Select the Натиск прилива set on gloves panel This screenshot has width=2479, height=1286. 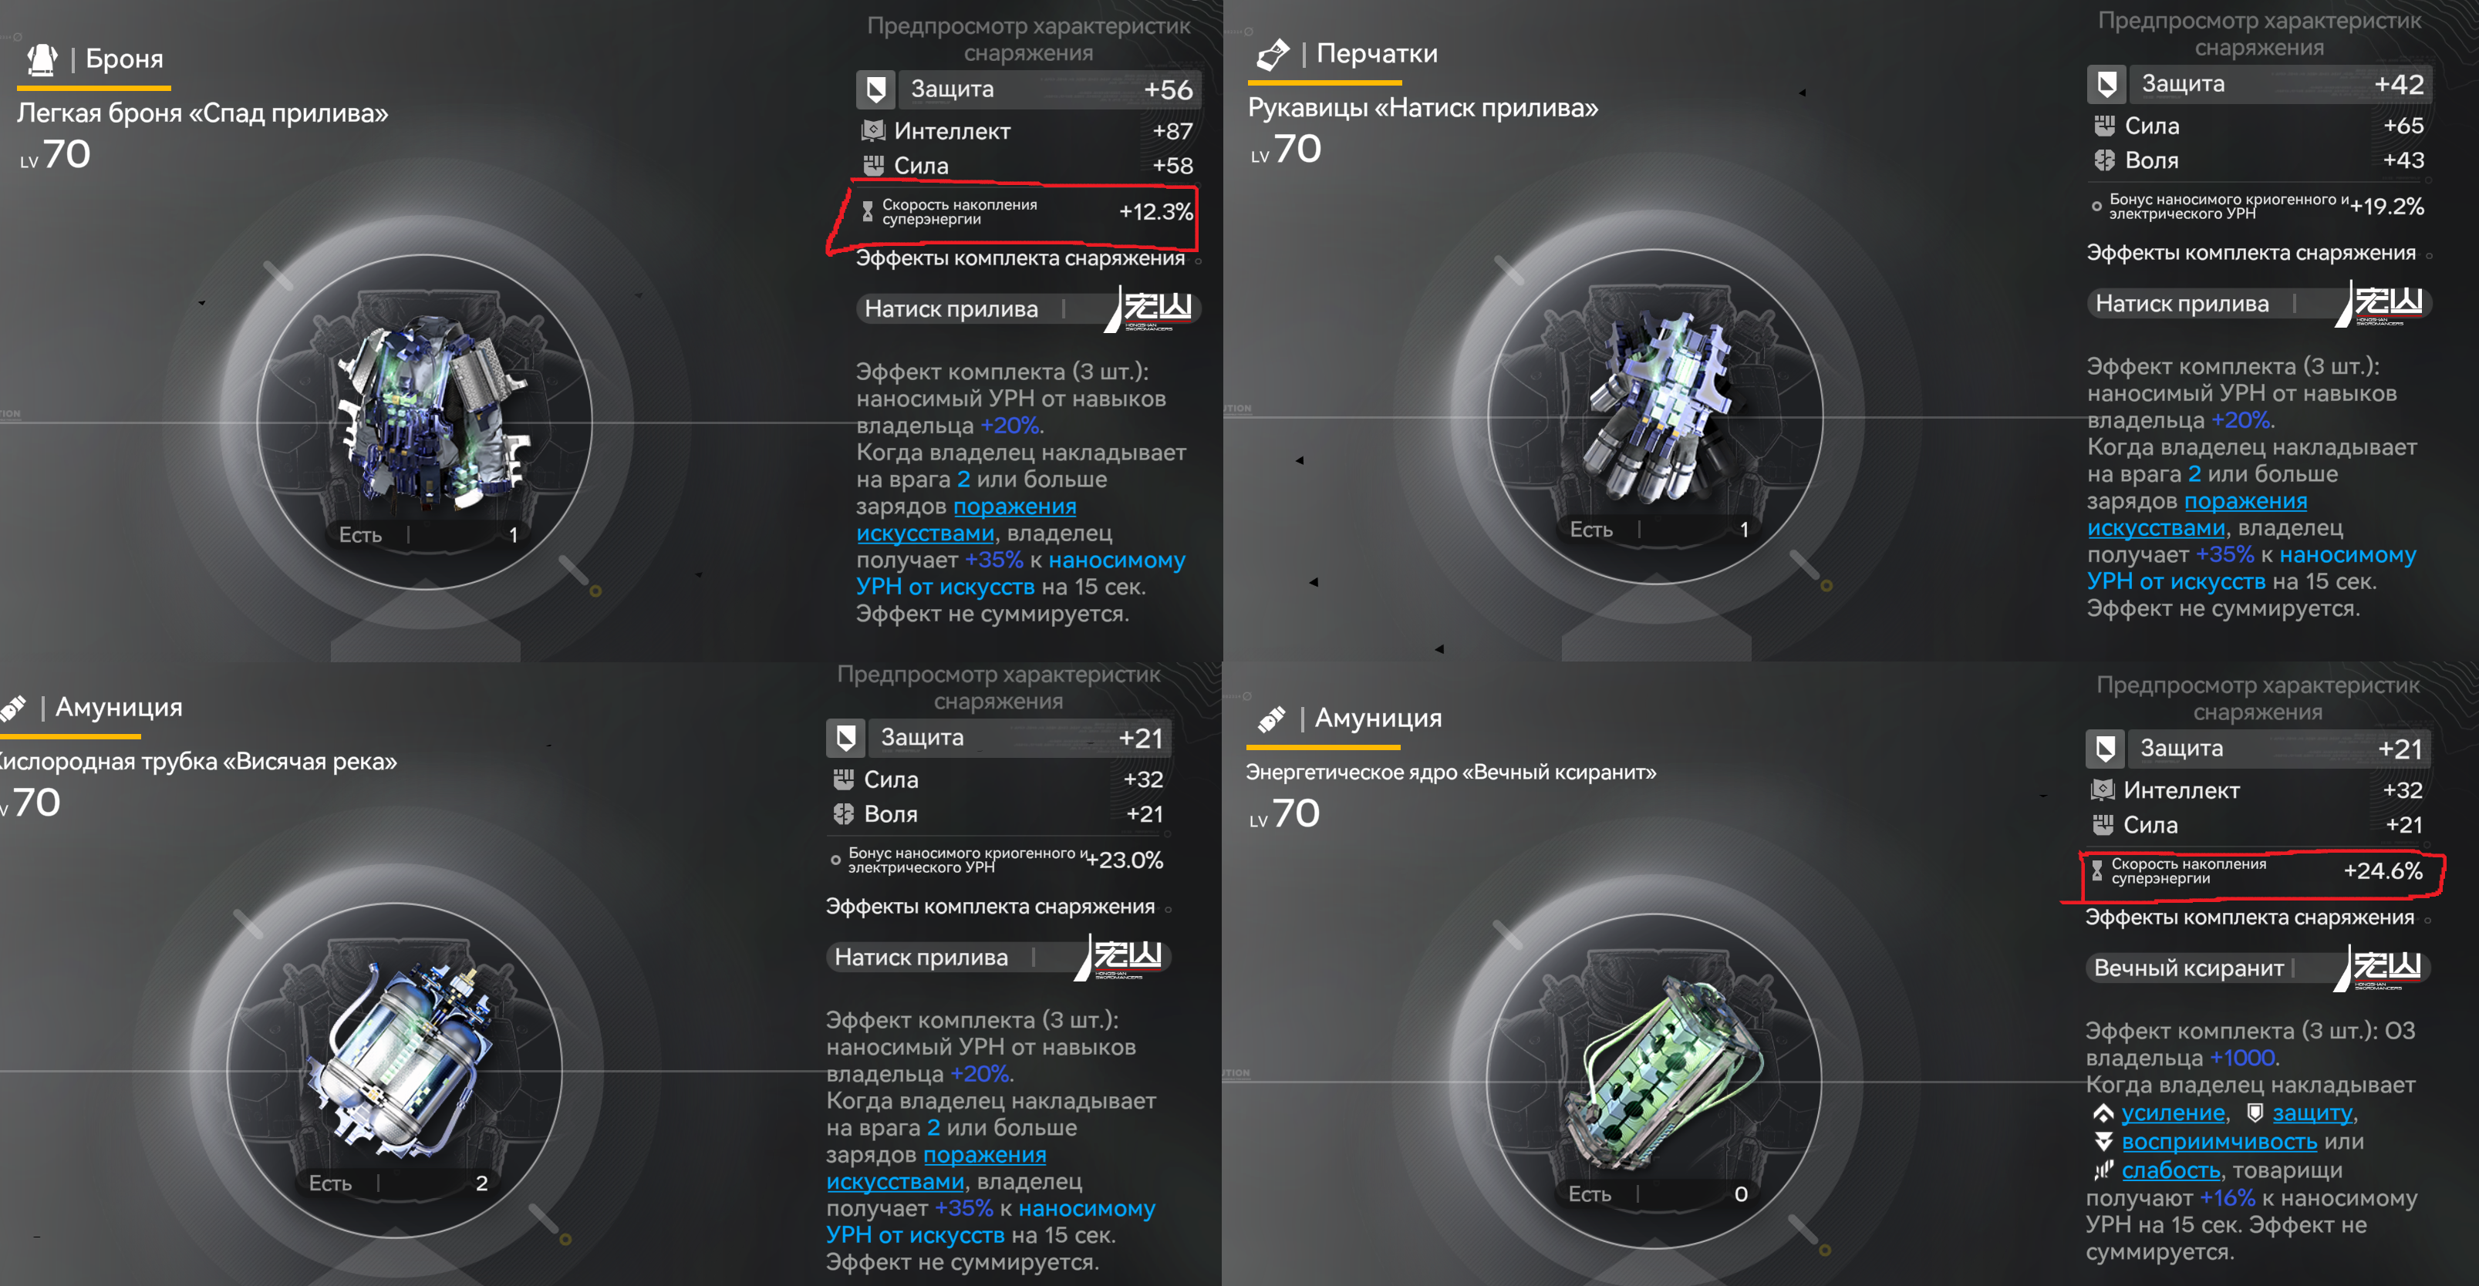[x=2183, y=304]
